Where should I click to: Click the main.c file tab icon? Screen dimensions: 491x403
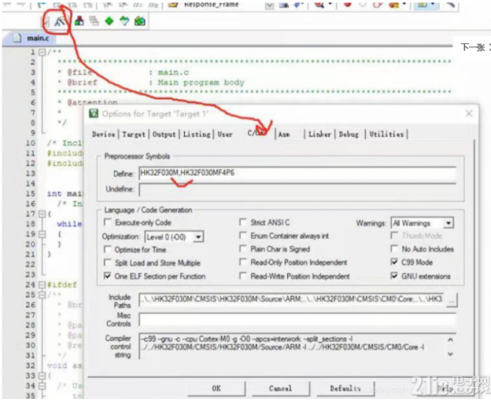click(x=16, y=37)
